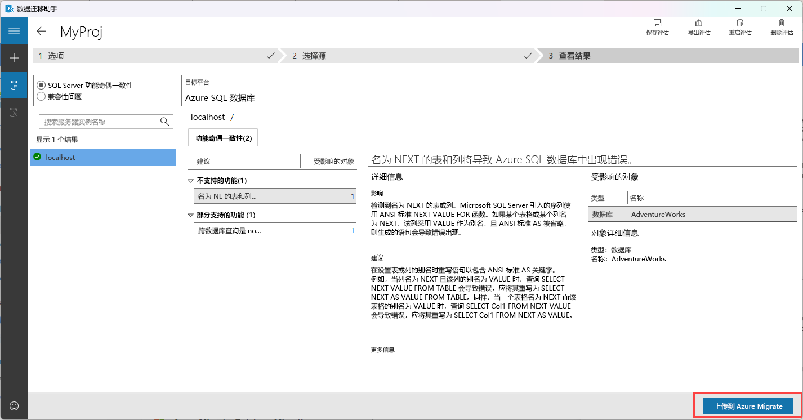Open the hamburger menu
The image size is (803, 420).
[14, 31]
